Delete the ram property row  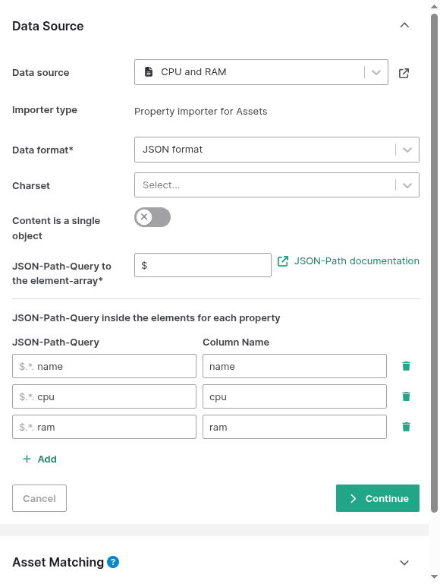406,427
